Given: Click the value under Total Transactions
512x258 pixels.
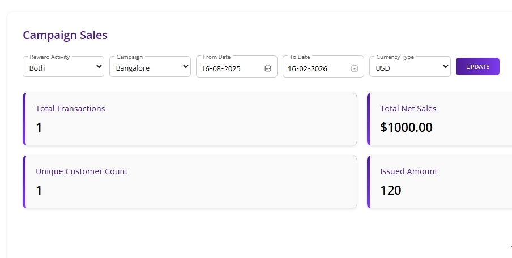Looking at the screenshot, I should pos(39,127).
